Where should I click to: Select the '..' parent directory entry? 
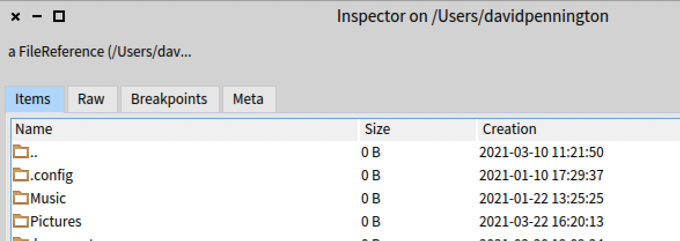[35, 153]
